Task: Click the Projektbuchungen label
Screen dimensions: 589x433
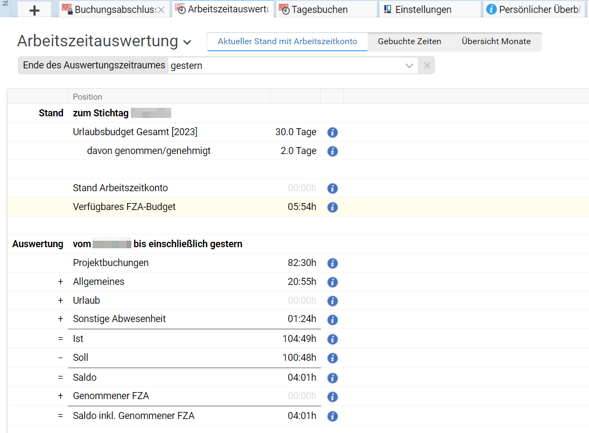Action: coord(111,263)
